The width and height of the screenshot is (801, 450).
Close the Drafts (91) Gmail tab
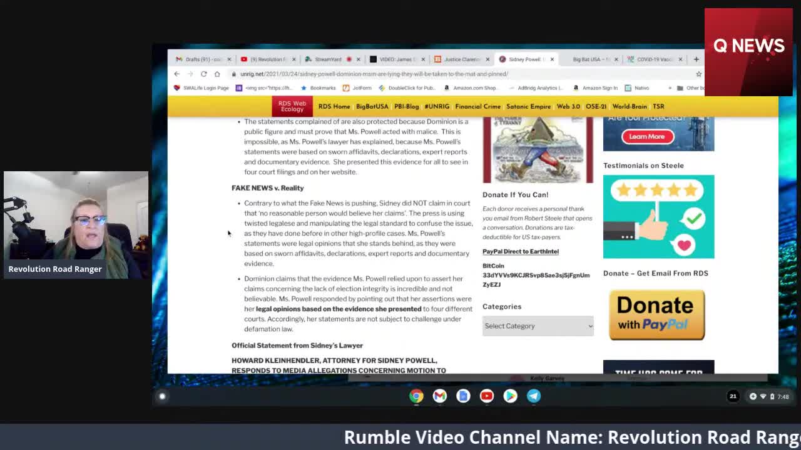[229, 59]
